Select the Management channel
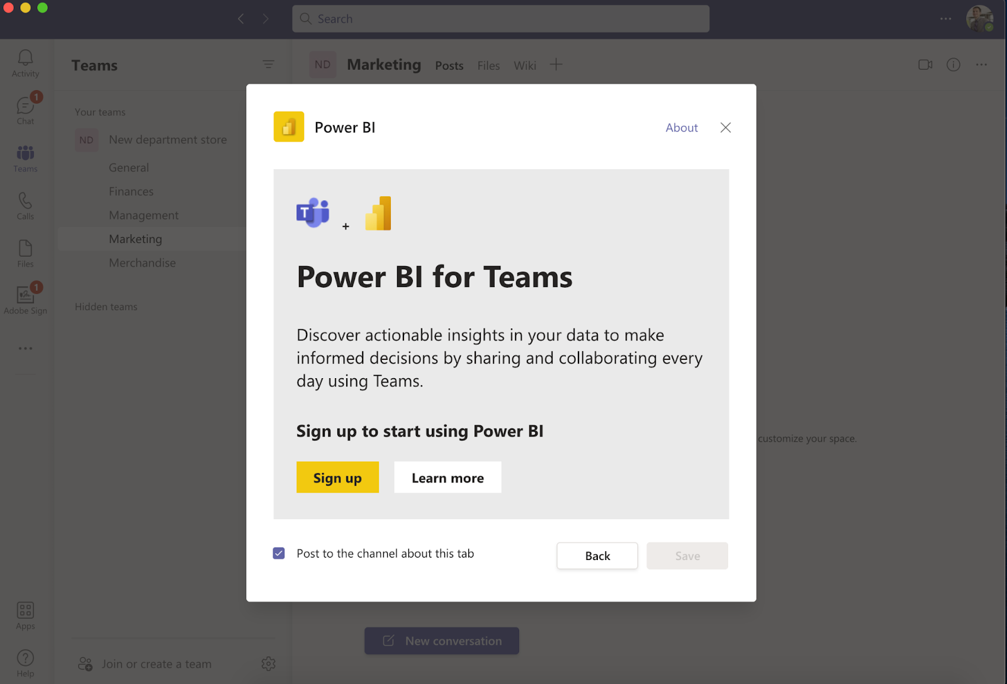The width and height of the screenshot is (1007, 684). point(143,215)
